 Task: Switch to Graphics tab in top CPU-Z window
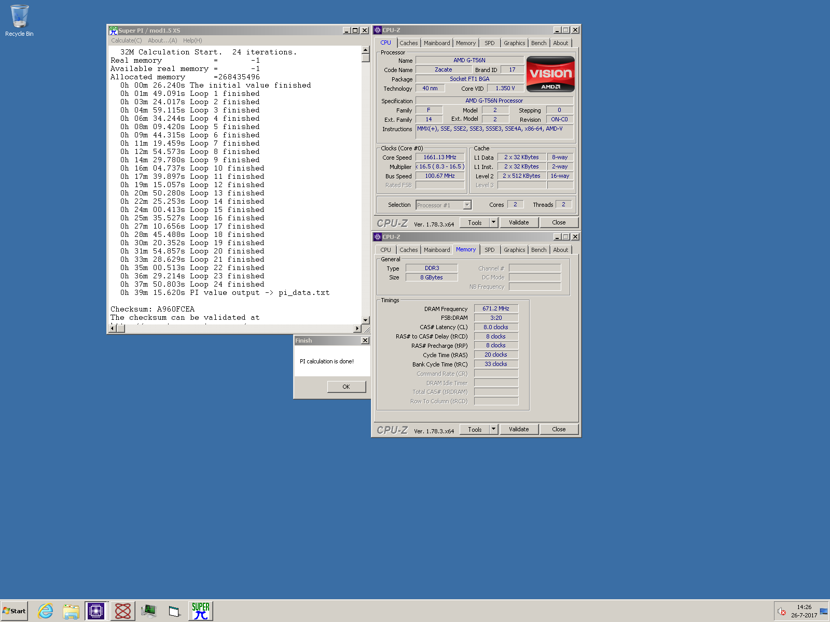click(515, 43)
